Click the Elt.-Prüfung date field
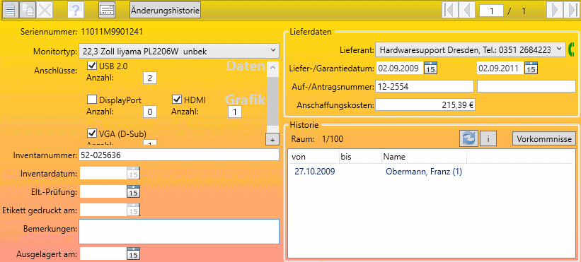This screenshot has height=262, width=581. pos(104,191)
